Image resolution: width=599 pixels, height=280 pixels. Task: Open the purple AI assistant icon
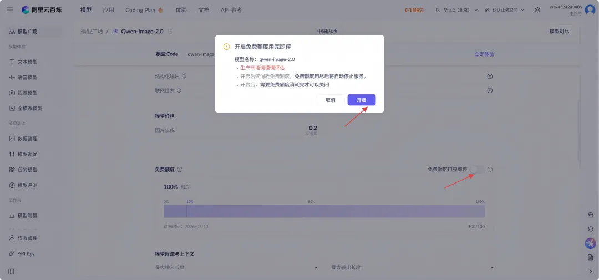[590, 243]
